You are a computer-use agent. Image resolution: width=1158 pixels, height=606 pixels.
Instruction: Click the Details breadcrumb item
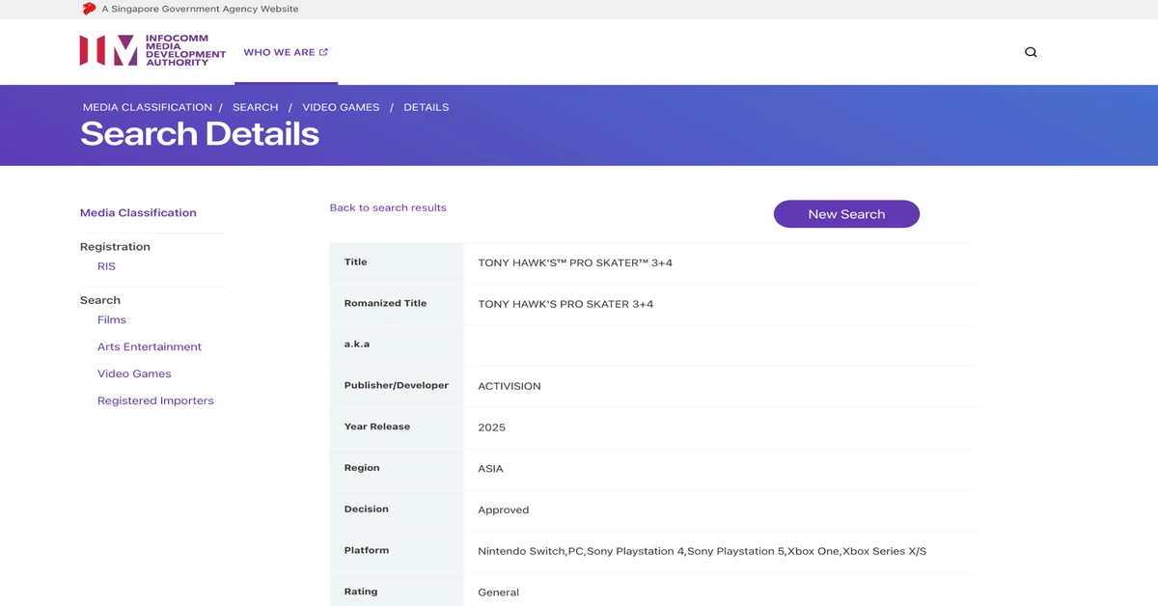click(426, 107)
